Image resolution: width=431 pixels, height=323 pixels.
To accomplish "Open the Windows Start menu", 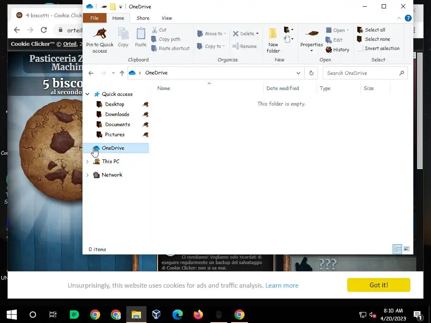I will coord(11,315).
